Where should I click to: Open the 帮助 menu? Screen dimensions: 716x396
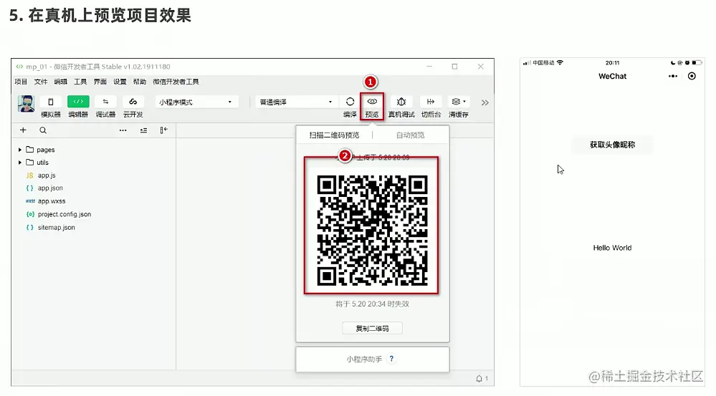(139, 82)
